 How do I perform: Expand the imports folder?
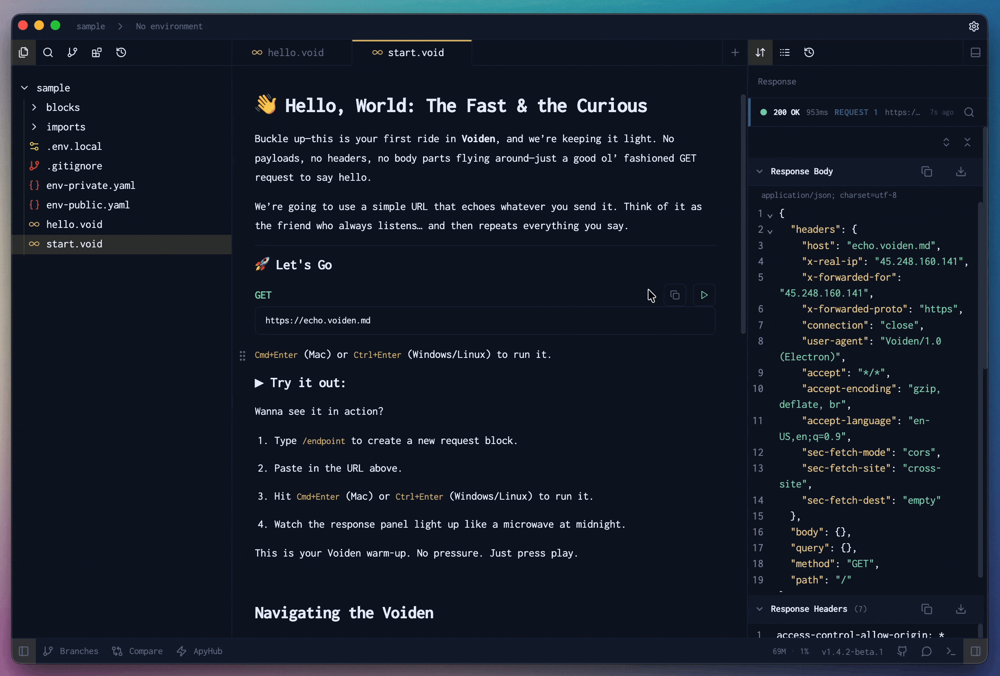coord(34,127)
